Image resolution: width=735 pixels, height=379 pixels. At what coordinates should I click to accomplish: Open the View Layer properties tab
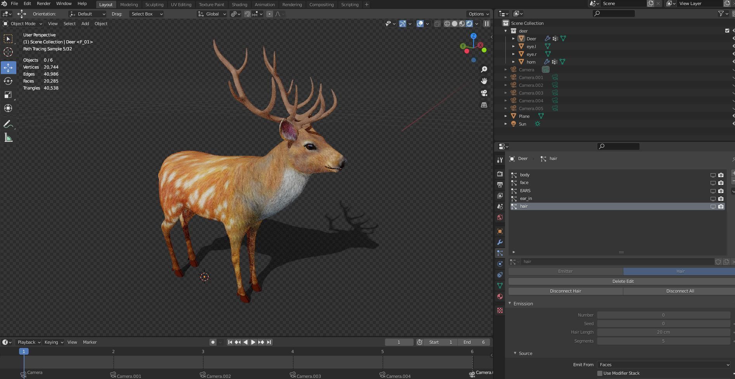tap(500, 196)
